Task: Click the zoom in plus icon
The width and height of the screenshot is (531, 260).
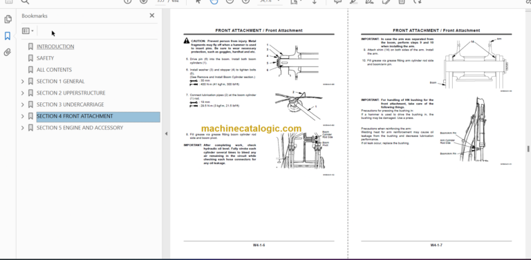Action: [245, 1]
